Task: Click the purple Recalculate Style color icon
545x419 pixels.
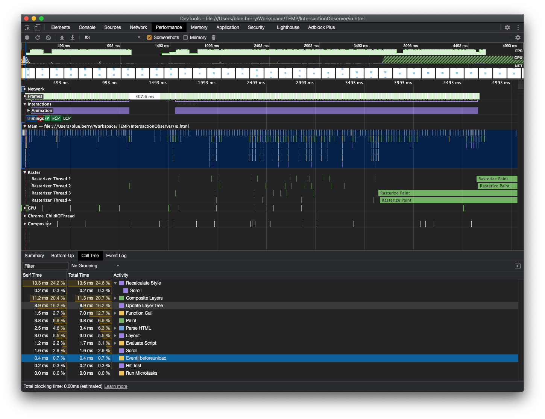Action: [x=121, y=283]
